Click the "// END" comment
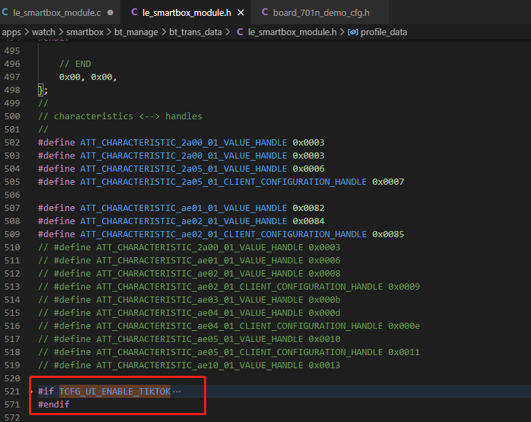This screenshot has width=531, height=422. [75, 64]
